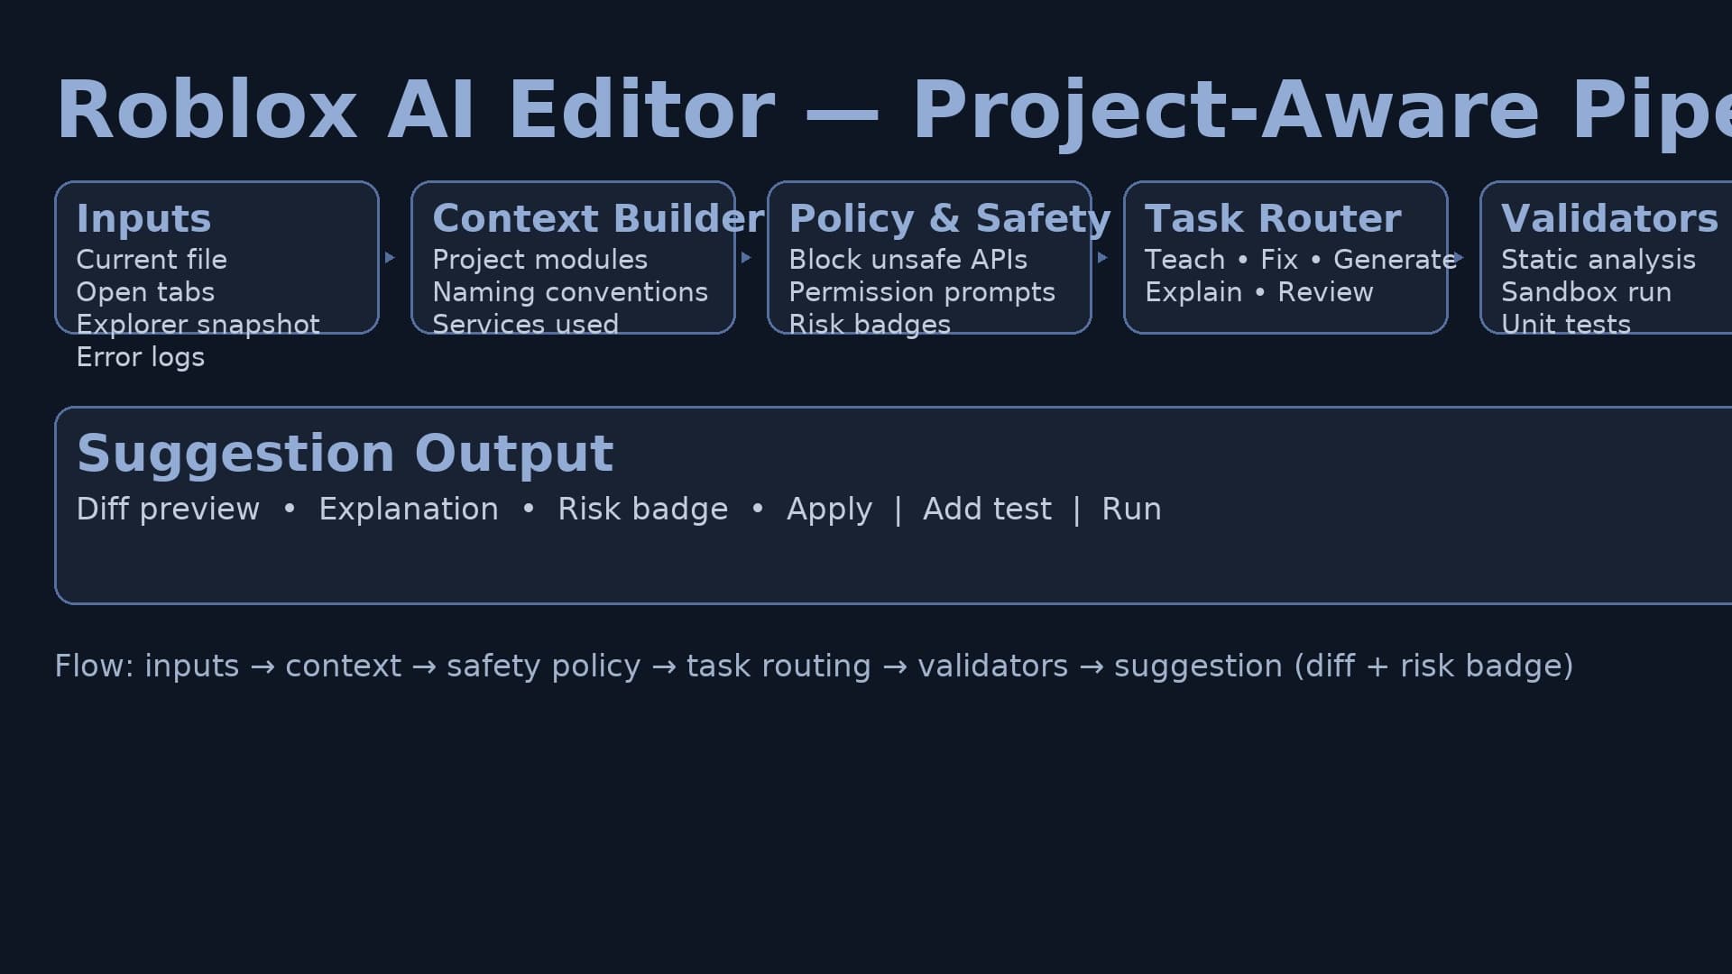Click the arrow after the Context Builder box
The image size is (1732, 974).
point(746,258)
